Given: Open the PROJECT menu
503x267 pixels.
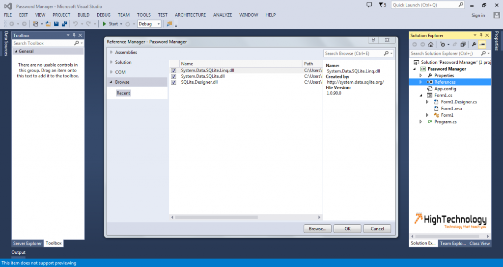Looking at the screenshot, I should coord(61,15).
